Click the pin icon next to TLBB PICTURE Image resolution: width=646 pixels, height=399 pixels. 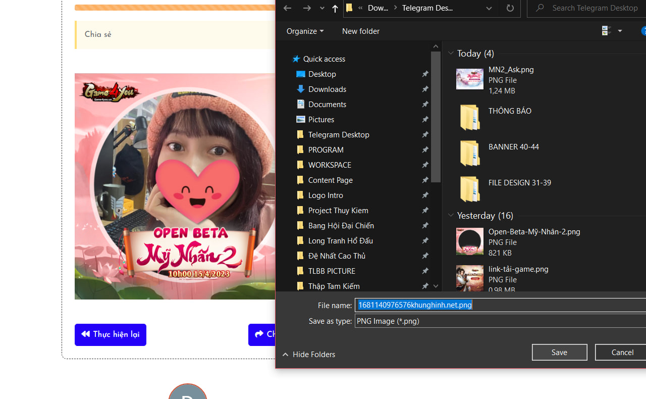425,271
